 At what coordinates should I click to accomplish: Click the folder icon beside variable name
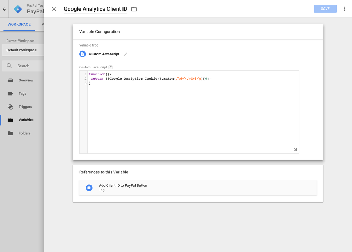134,9
